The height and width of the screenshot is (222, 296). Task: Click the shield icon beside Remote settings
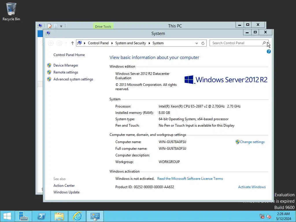click(x=49, y=72)
